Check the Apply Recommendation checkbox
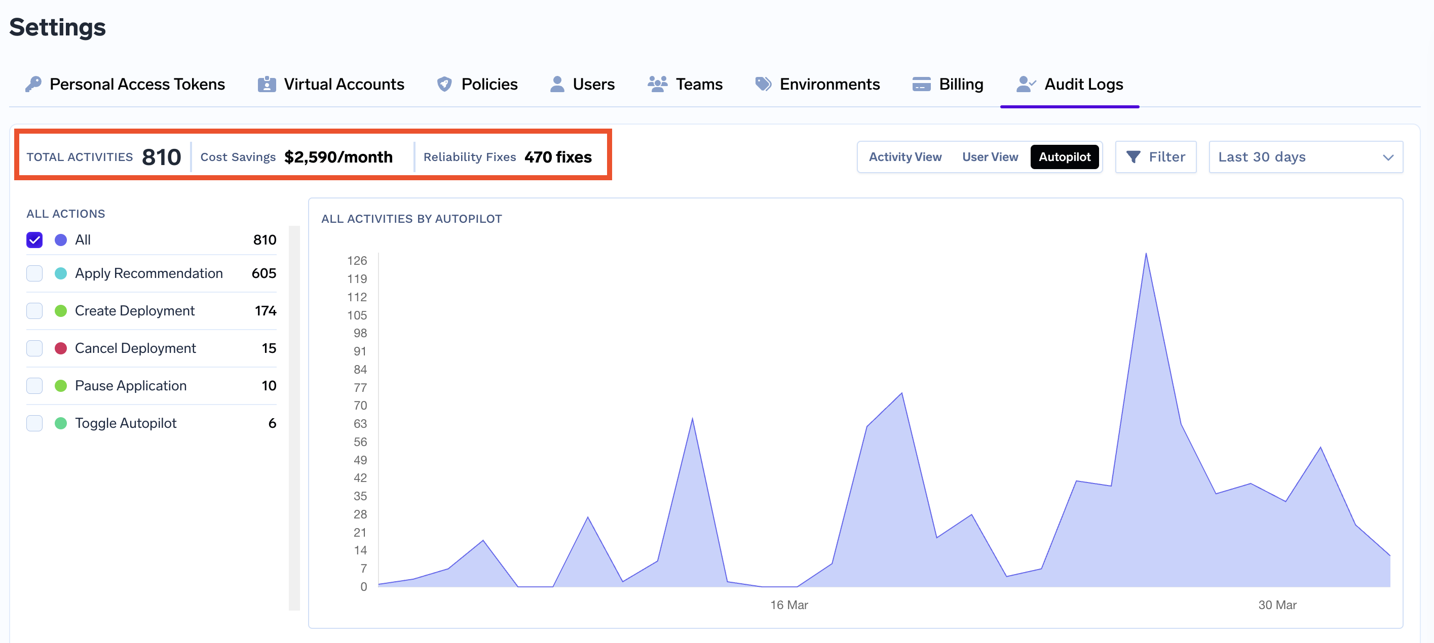Viewport: 1434px width, 643px height. point(34,273)
